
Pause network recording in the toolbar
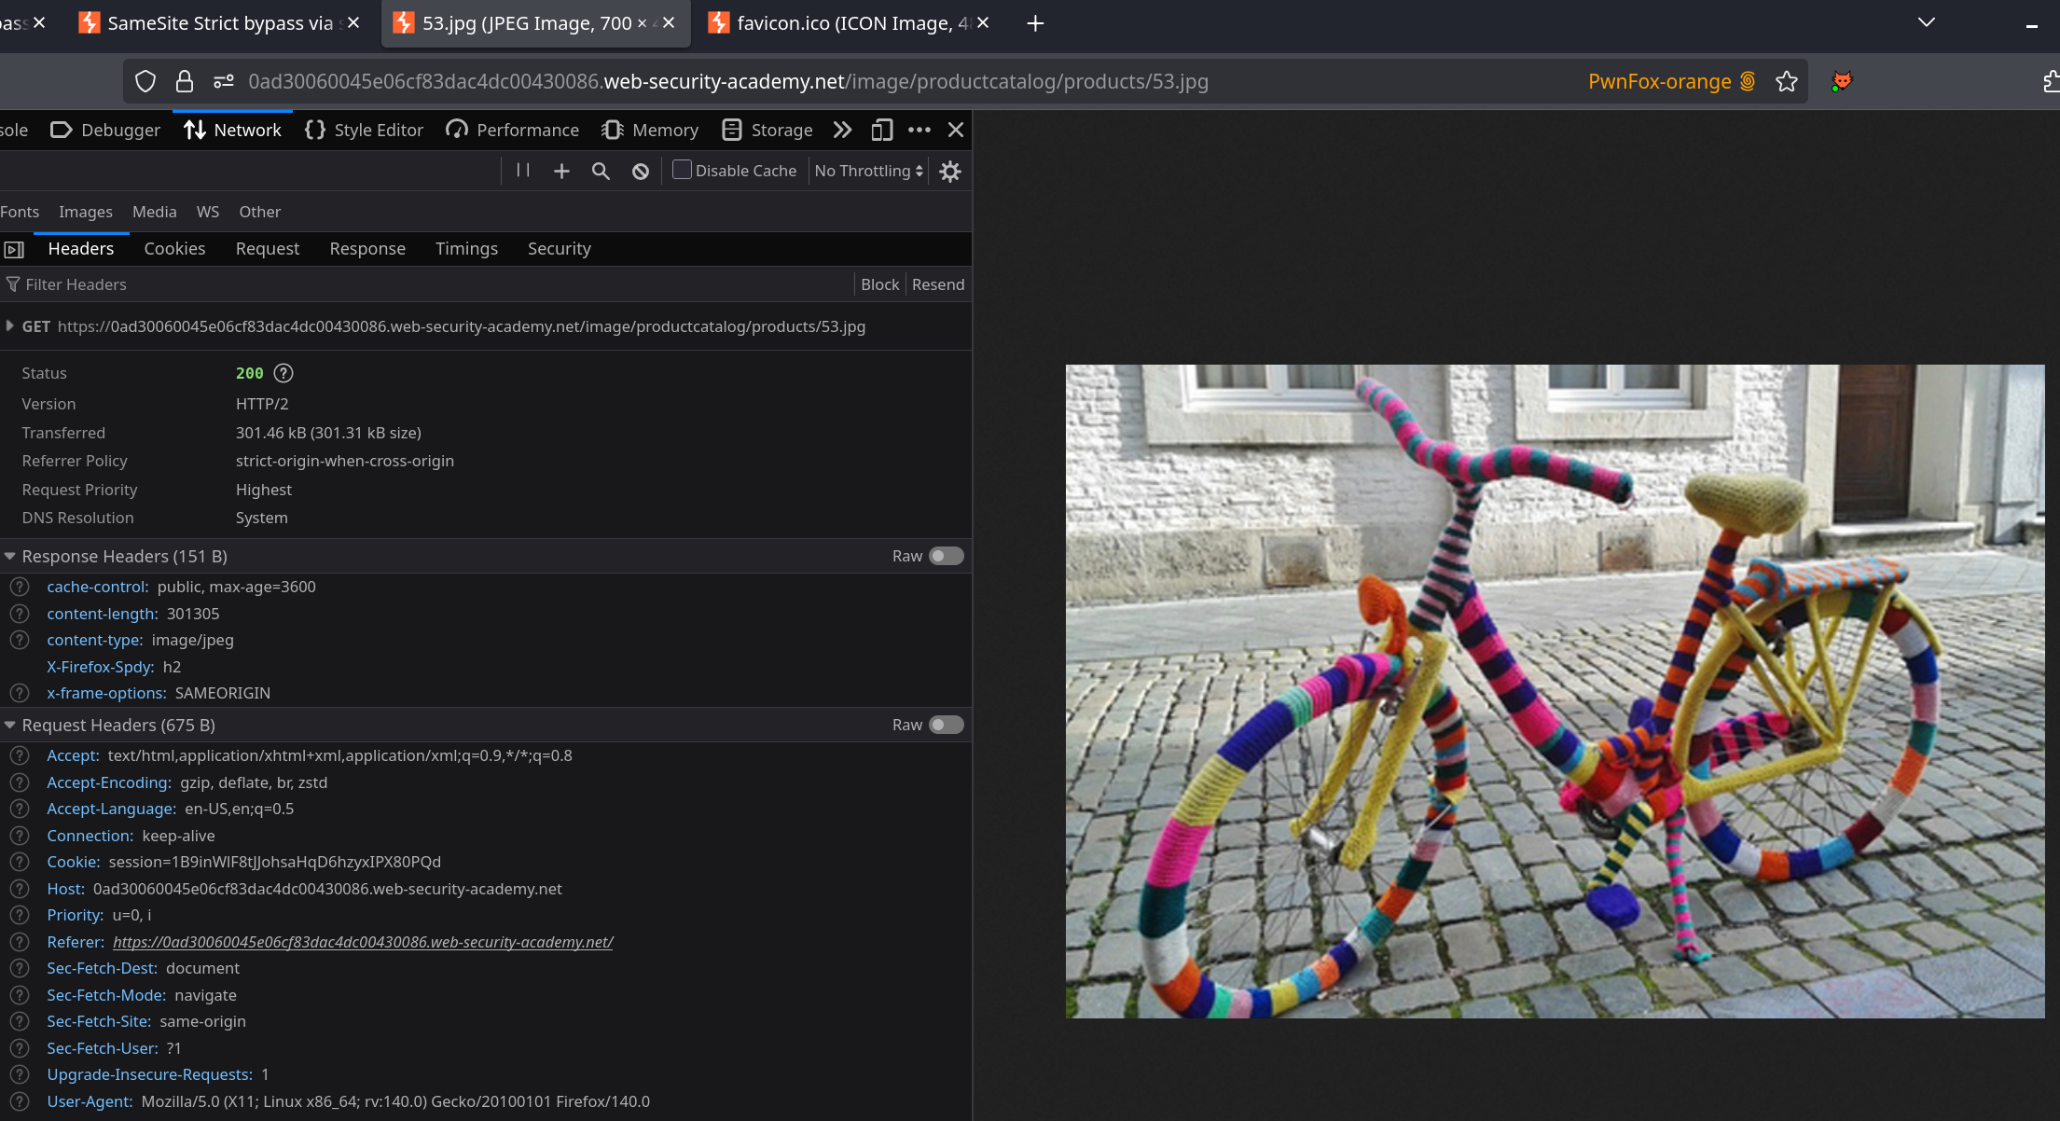tap(523, 171)
